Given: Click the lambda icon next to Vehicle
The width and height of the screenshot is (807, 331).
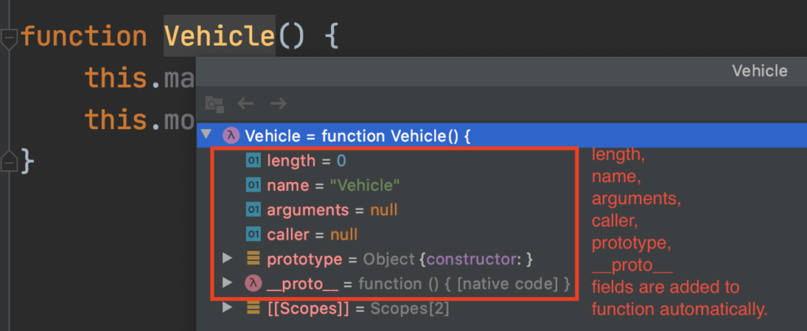Looking at the screenshot, I should [230, 136].
